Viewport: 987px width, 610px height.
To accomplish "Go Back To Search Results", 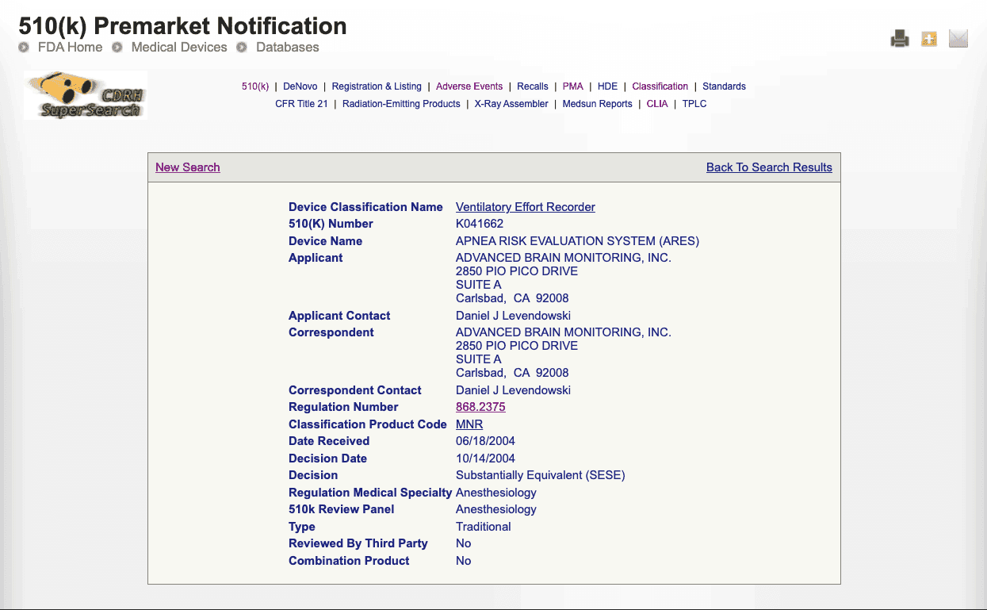I will coord(769,167).
